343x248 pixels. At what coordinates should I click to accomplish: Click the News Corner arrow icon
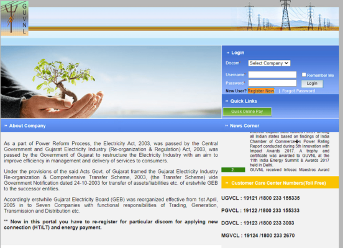point(227,126)
